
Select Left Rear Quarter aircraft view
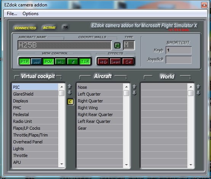100,121
